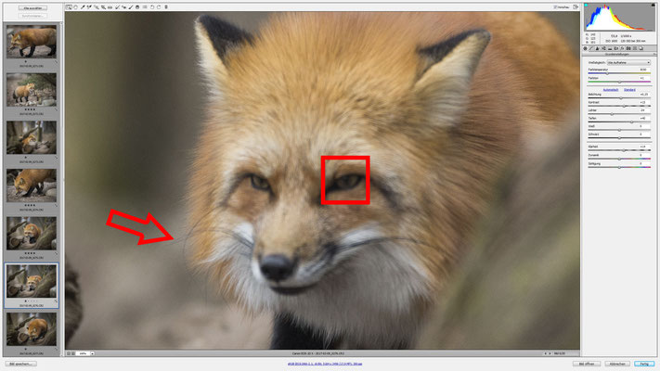Open the Grundeinstellungen panel flyout menu
660x371 pixels.
click(654, 54)
